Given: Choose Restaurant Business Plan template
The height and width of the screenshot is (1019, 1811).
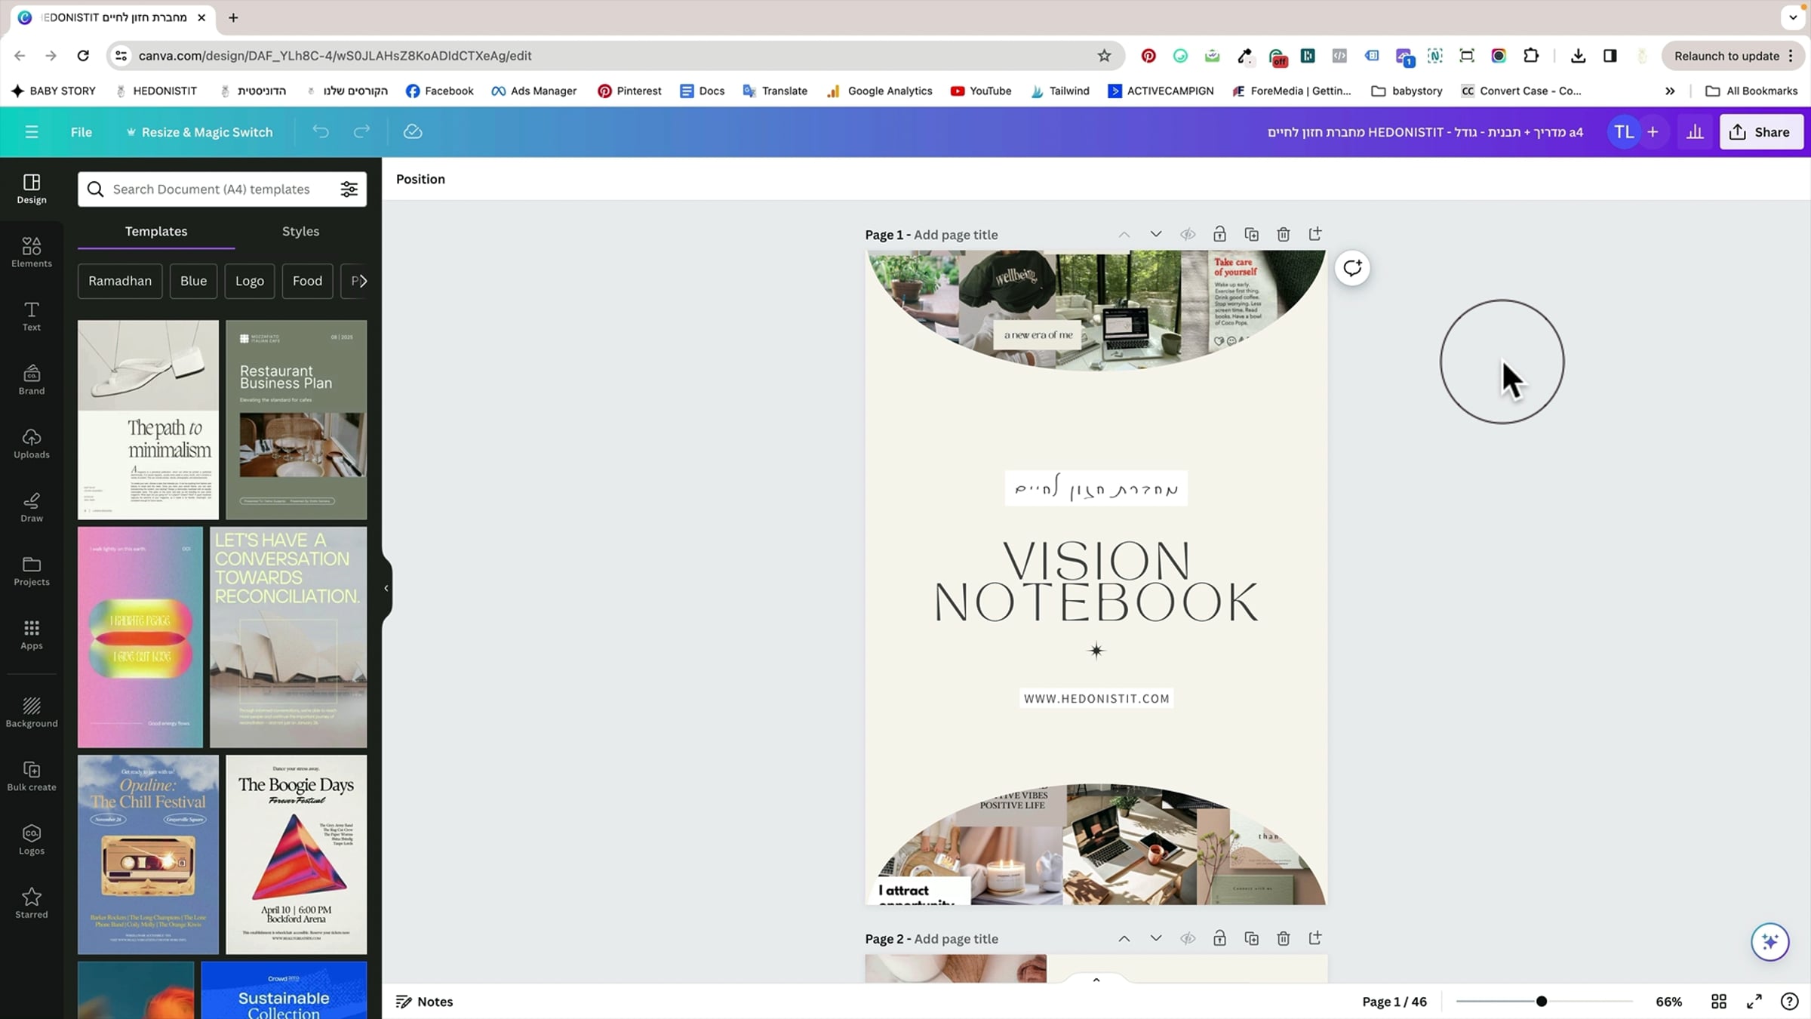Looking at the screenshot, I should coord(296,420).
